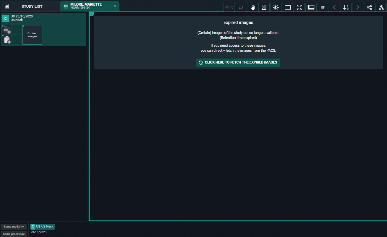The image size is (387, 237).
Task: Open the series sort order dropdown
Action: pyautogui.click(x=346, y=7)
